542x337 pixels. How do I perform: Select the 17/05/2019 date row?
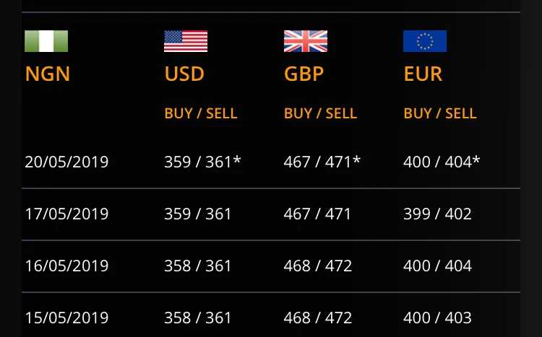[66, 214]
